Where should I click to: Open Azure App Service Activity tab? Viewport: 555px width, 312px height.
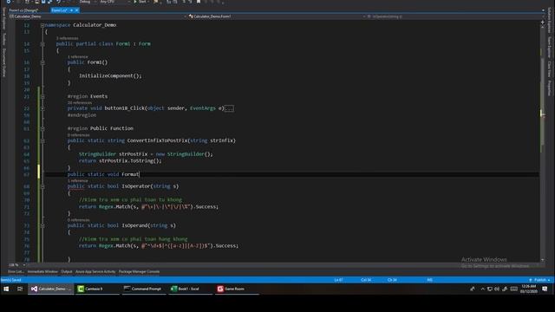pyautogui.click(x=95, y=271)
